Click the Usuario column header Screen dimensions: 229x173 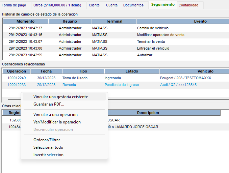[x=70, y=21]
